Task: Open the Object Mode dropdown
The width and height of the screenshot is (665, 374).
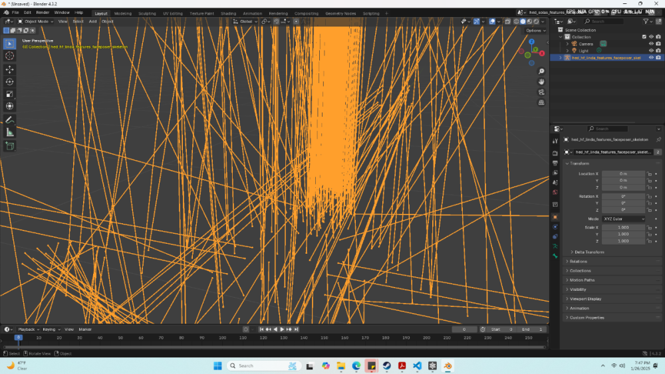Action: tap(36, 21)
